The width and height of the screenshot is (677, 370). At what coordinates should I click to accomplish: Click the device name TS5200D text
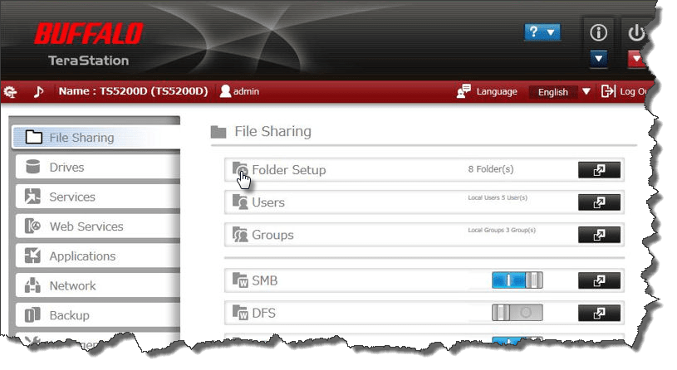click(133, 91)
